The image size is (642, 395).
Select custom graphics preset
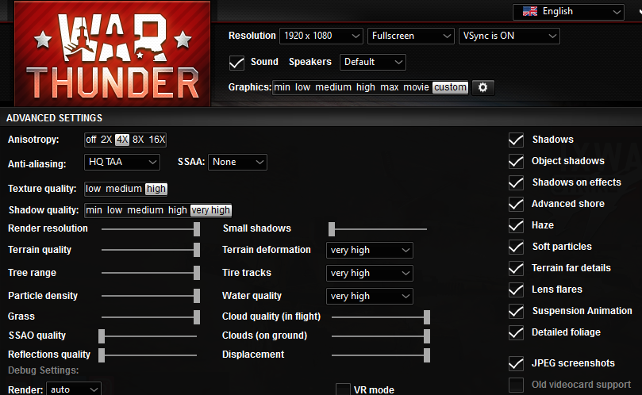click(x=451, y=87)
